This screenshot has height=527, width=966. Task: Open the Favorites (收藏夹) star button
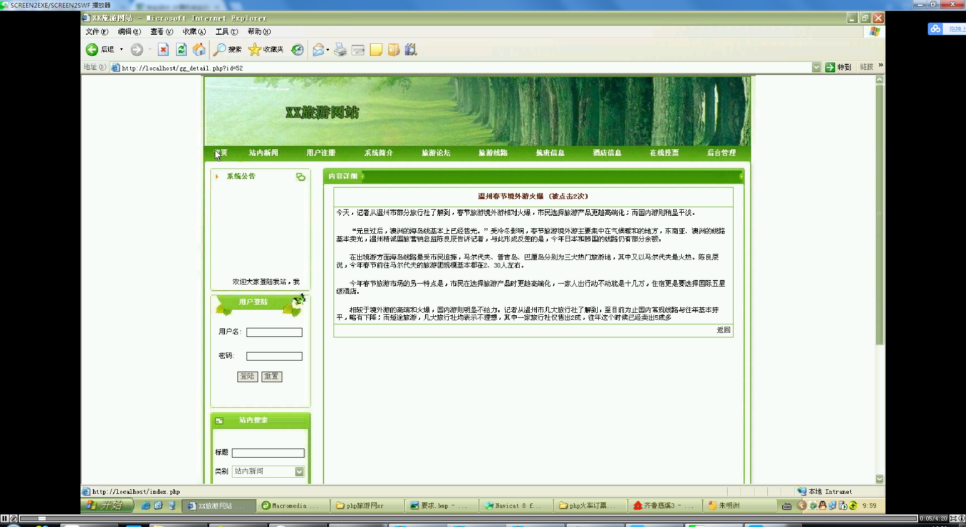pyautogui.click(x=266, y=49)
